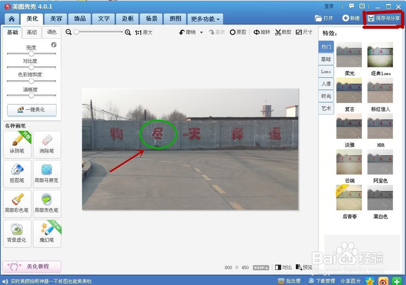Select the Lomo effects category

coord(326,72)
